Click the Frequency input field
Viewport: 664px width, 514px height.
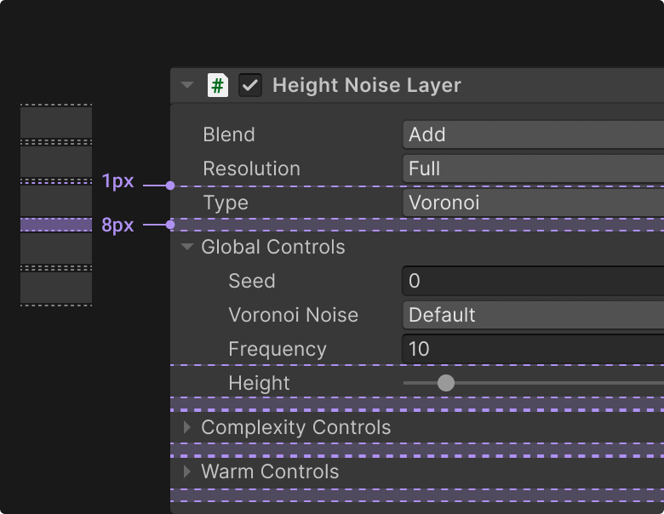point(533,349)
